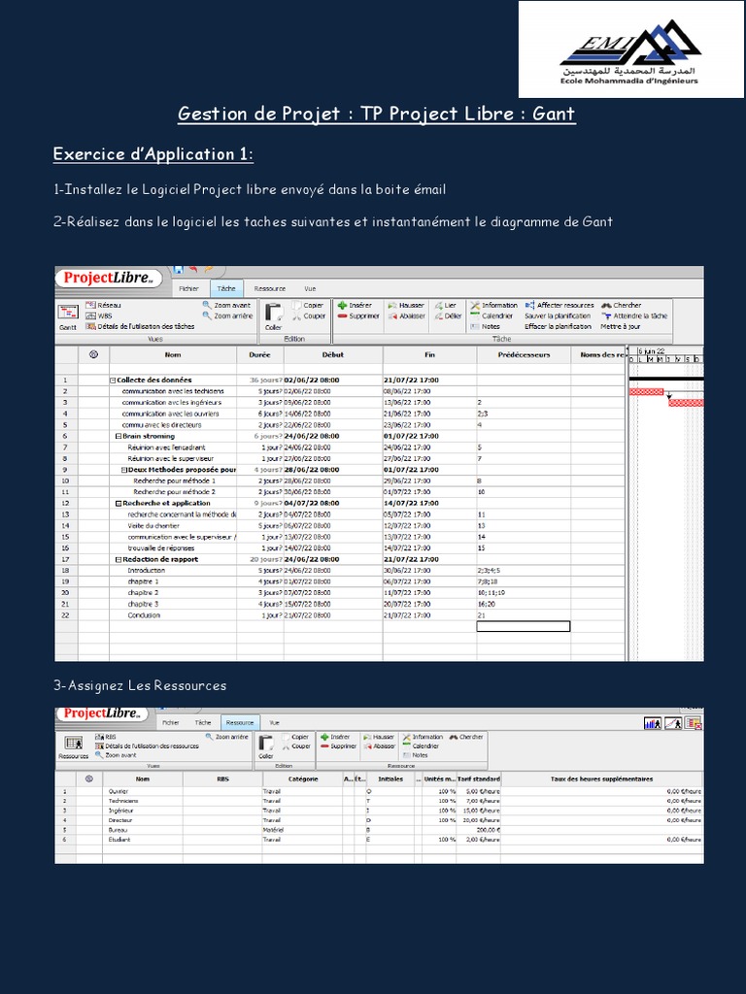Image resolution: width=746 pixels, height=994 pixels.
Task: Click Effacer la planification
Action: (559, 326)
